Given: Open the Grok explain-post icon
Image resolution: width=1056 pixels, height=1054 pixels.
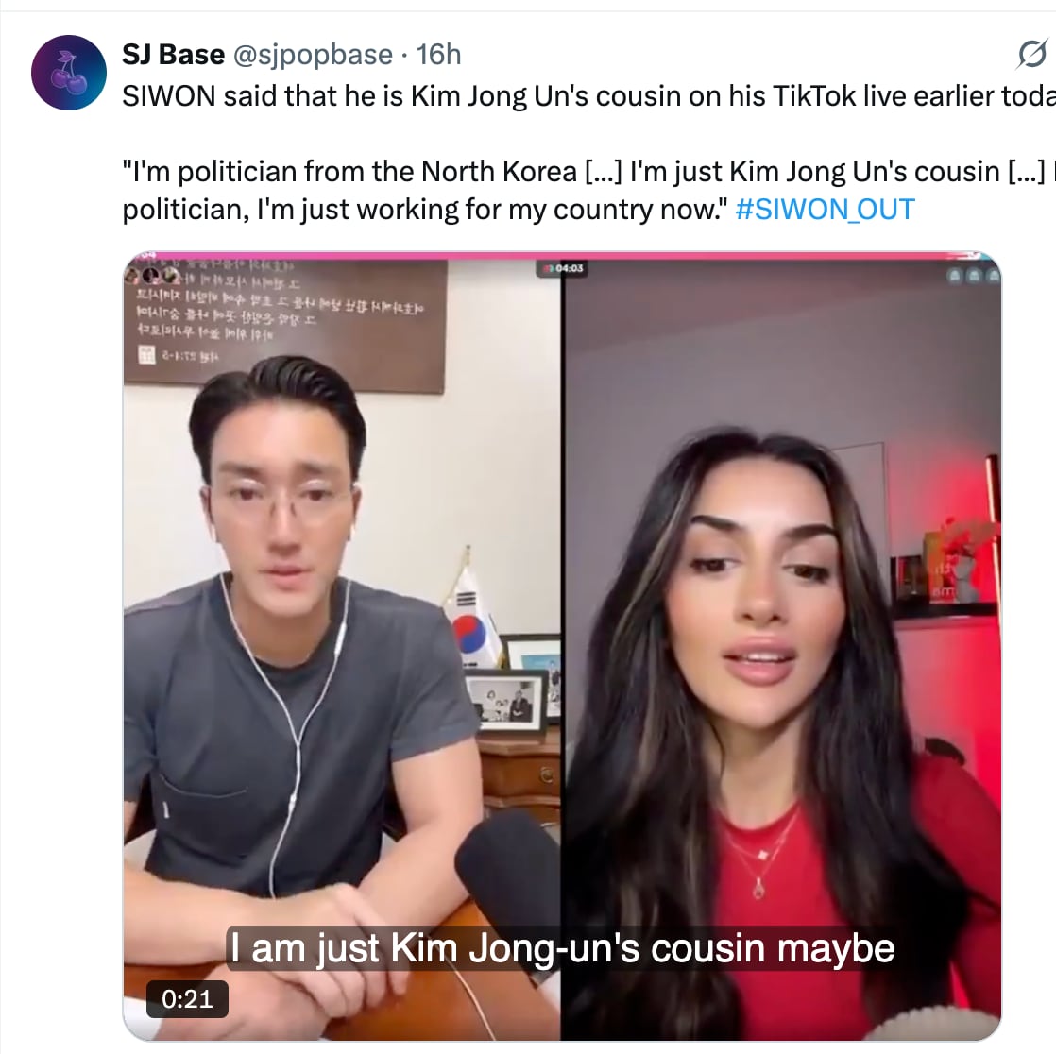Looking at the screenshot, I should (x=1031, y=54).
